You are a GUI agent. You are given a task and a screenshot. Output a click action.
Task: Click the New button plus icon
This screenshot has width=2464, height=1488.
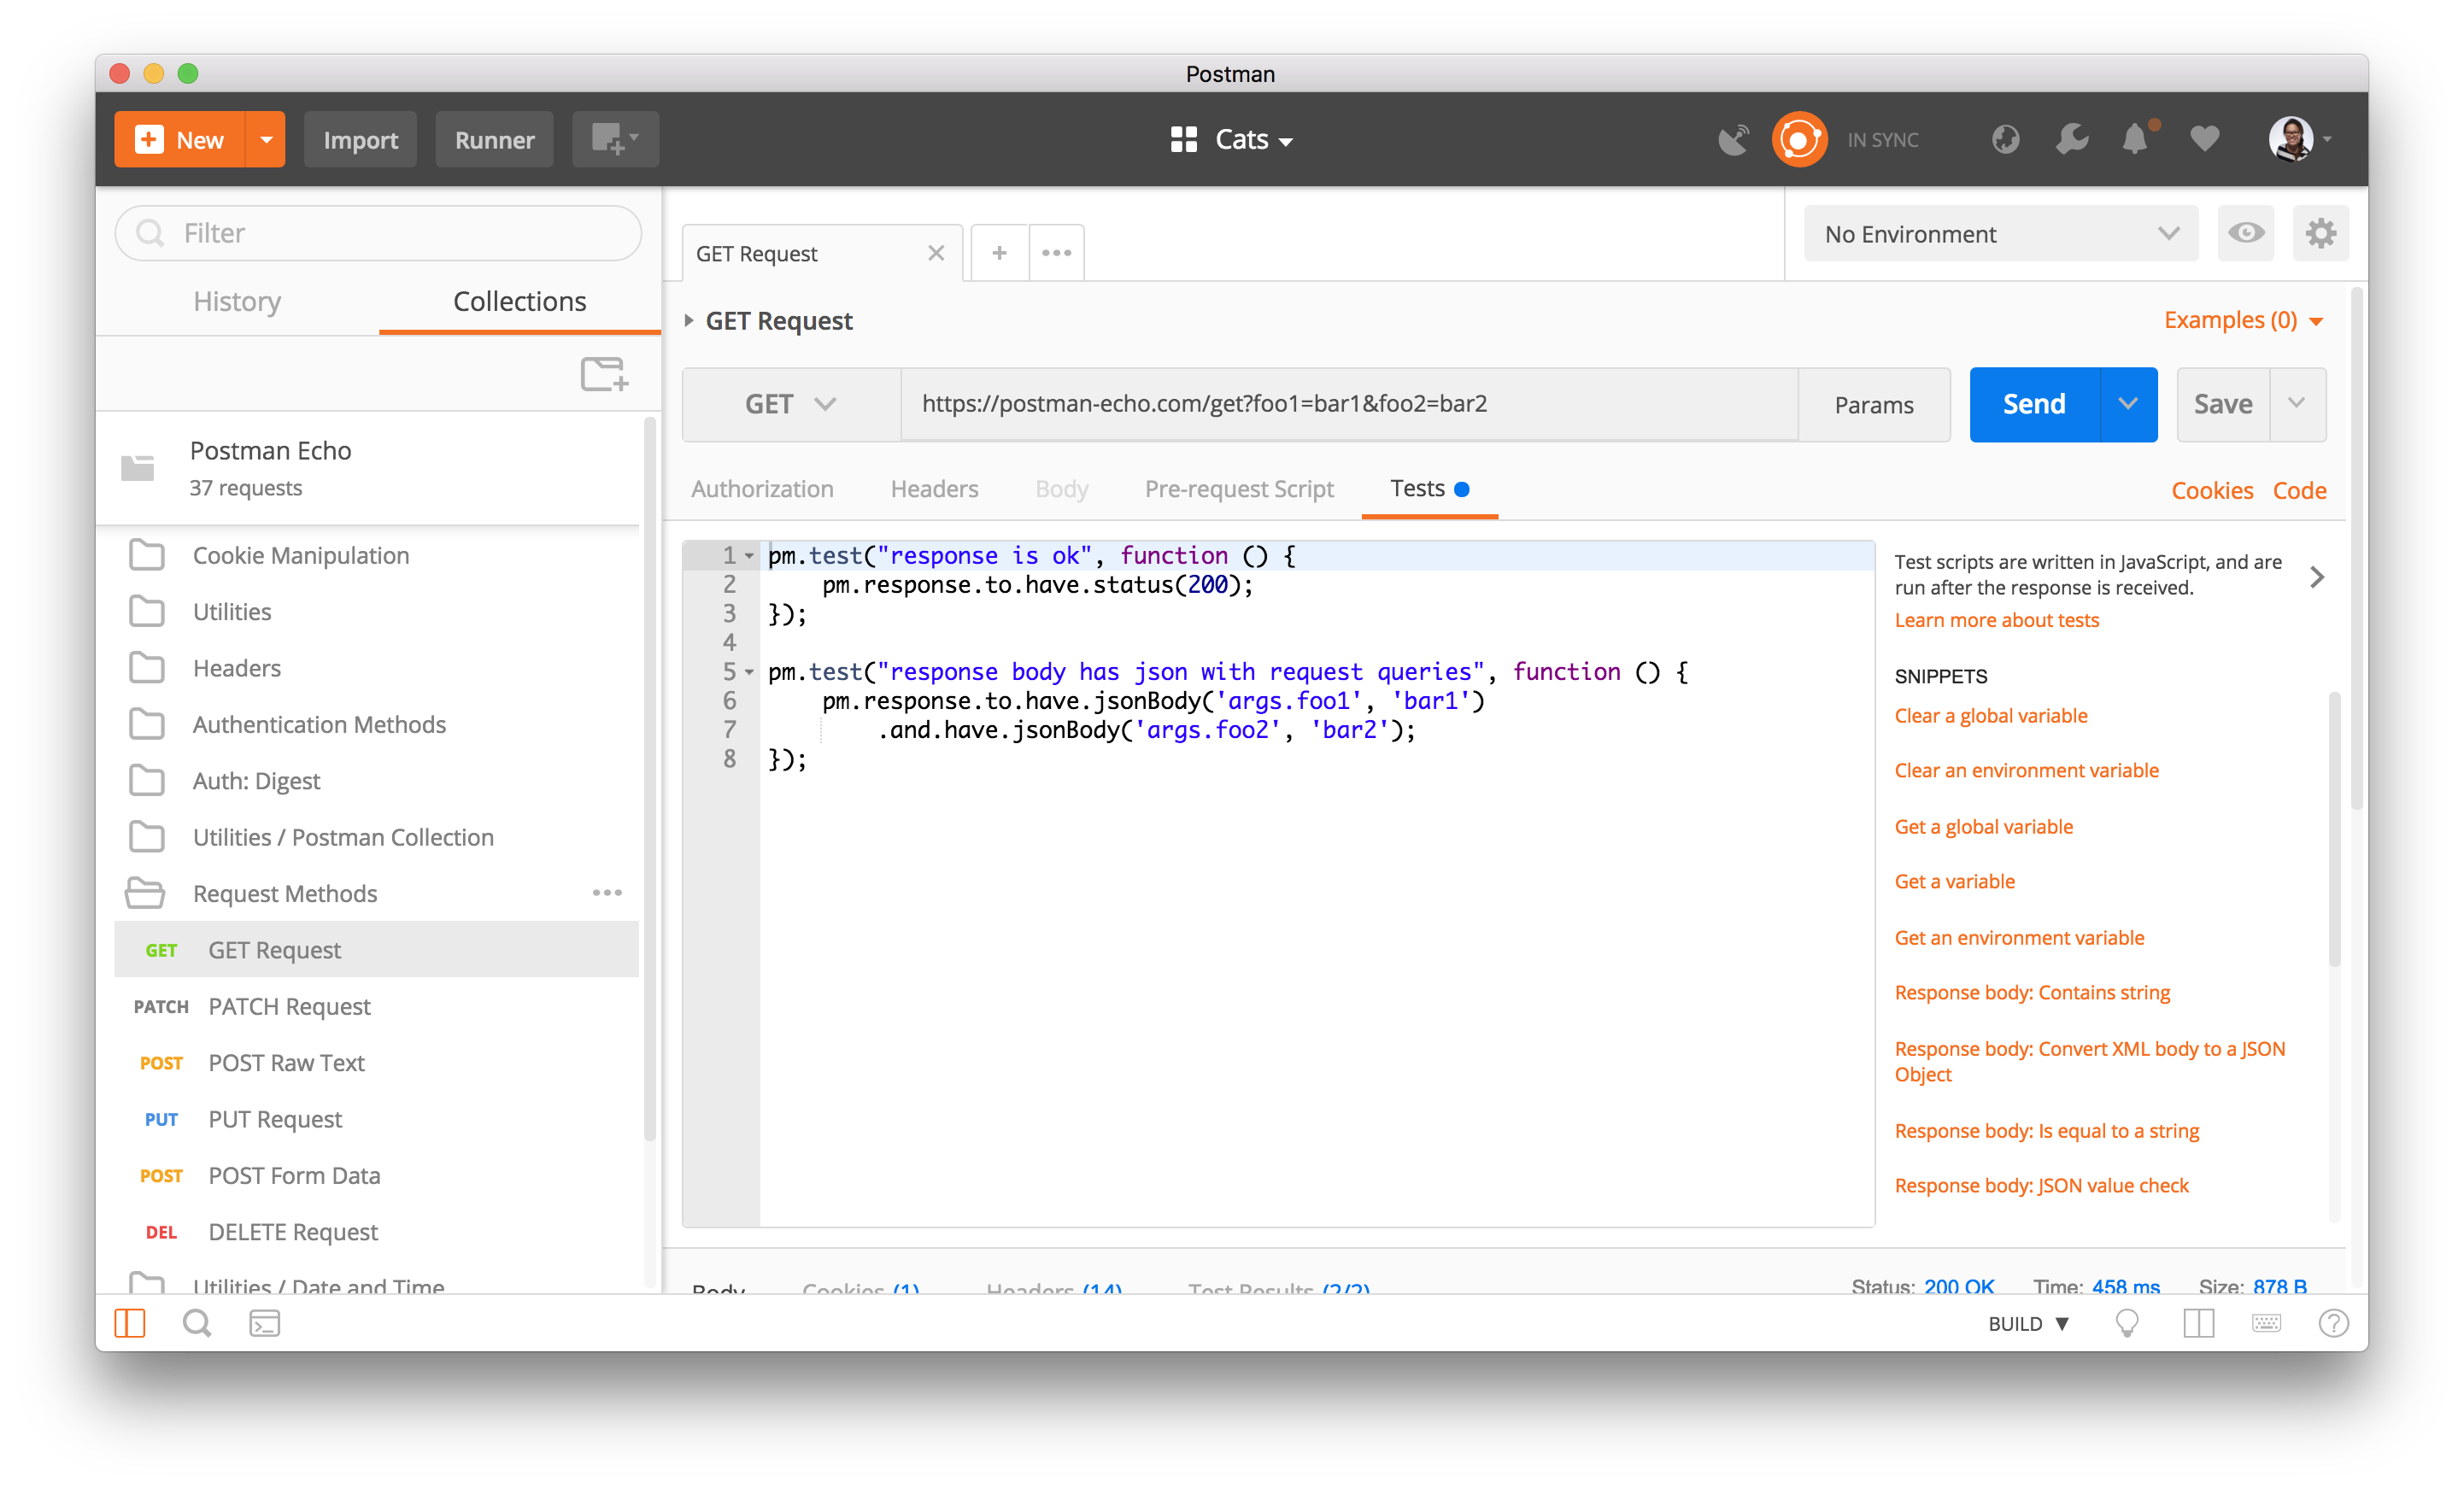coord(149,140)
